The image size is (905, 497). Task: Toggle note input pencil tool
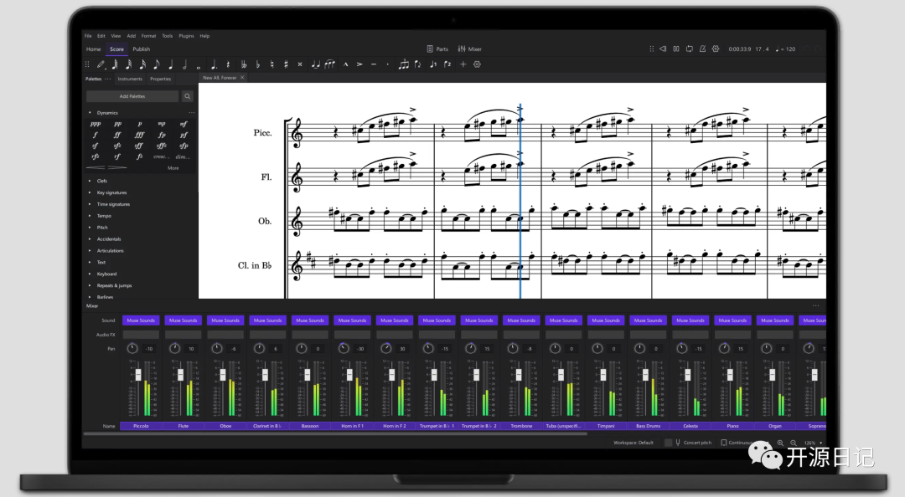coord(101,64)
